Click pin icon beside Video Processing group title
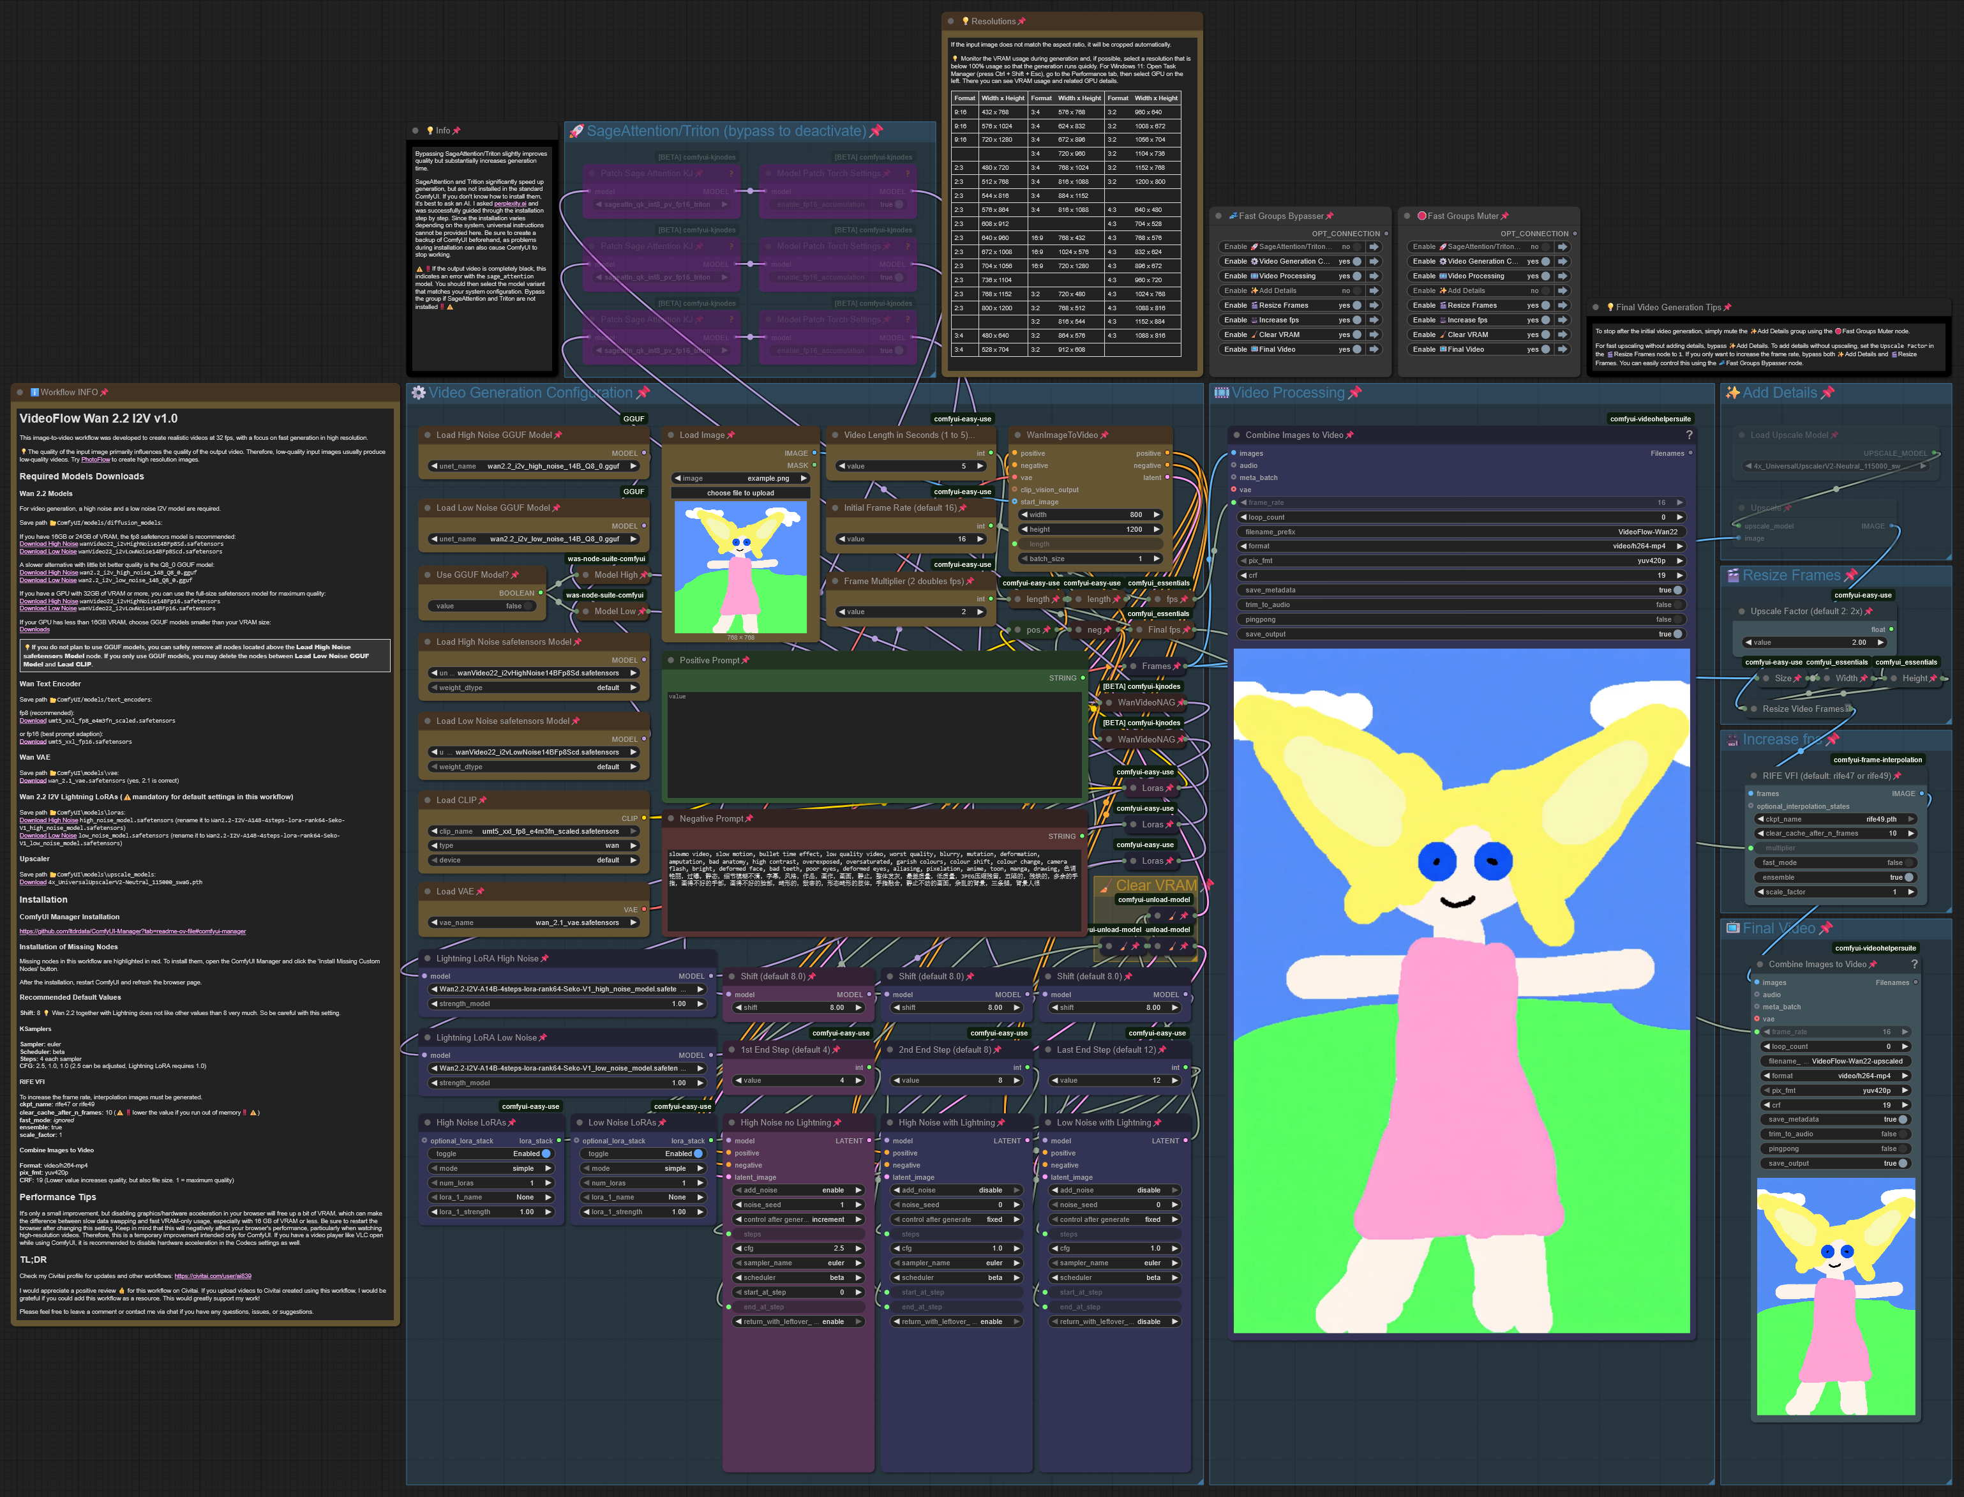Image resolution: width=1964 pixels, height=1497 pixels. pos(1356,393)
